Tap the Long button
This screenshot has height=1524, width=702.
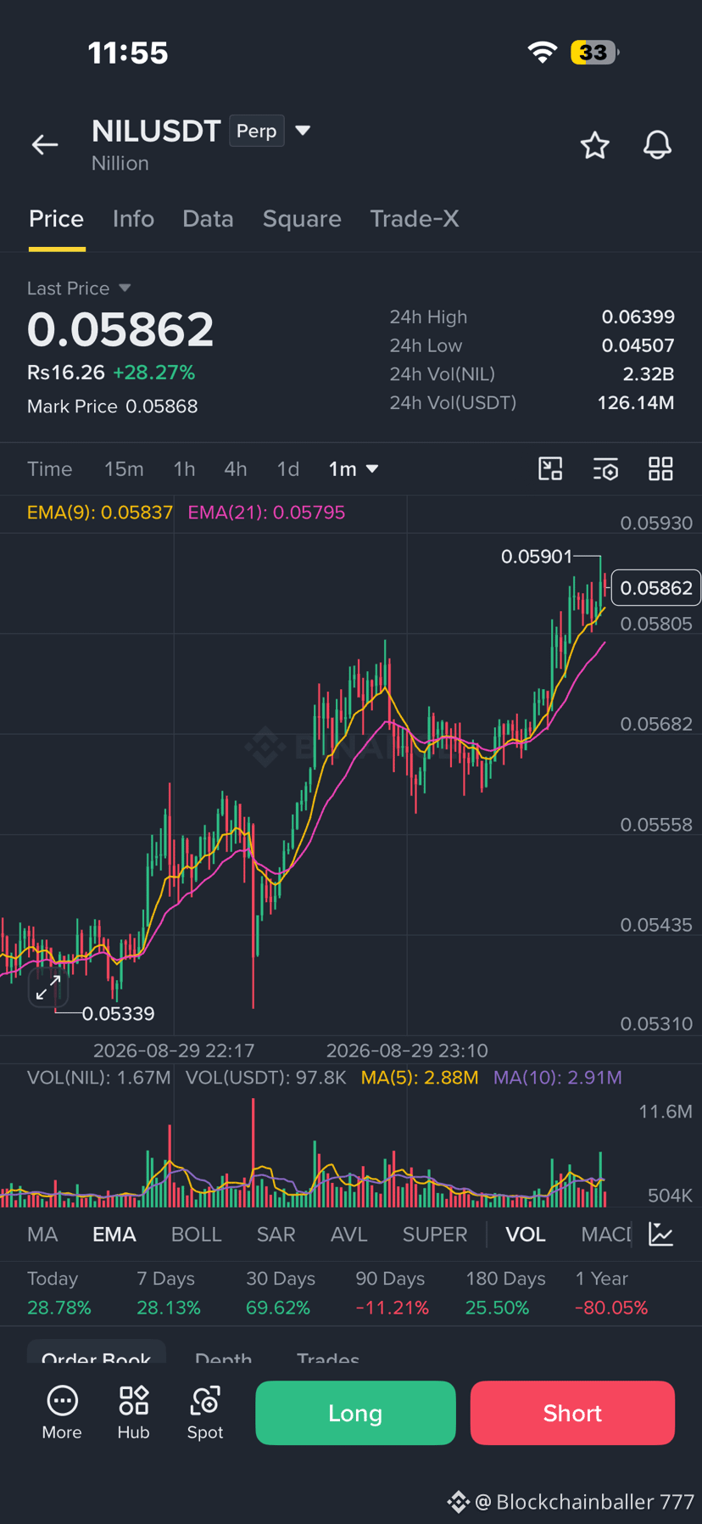click(355, 1413)
